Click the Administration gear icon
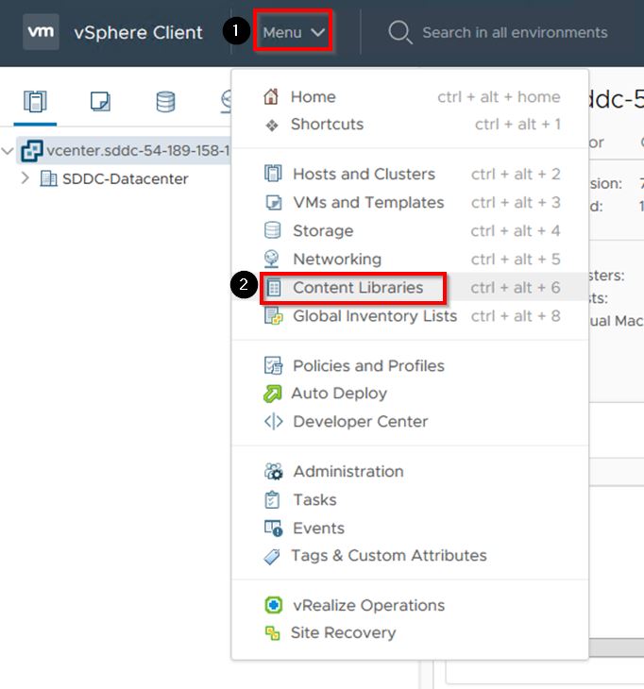The width and height of the screenshot is (644, 689). tap(273, 472)
